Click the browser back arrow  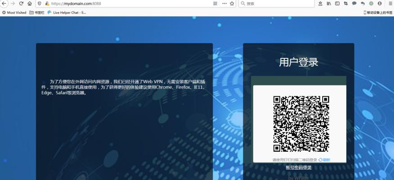point(4,4)
